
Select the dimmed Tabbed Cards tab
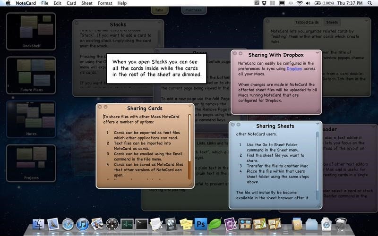tap(307, 22)
